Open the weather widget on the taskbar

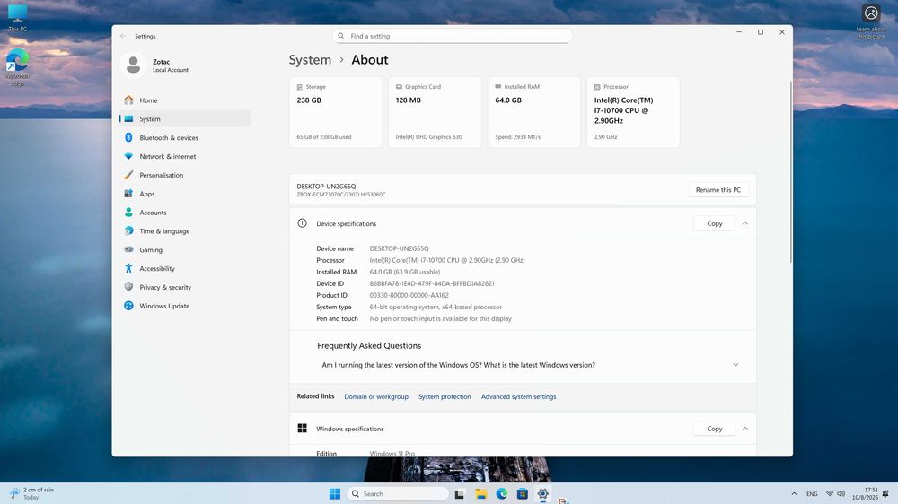pos(31,494)
